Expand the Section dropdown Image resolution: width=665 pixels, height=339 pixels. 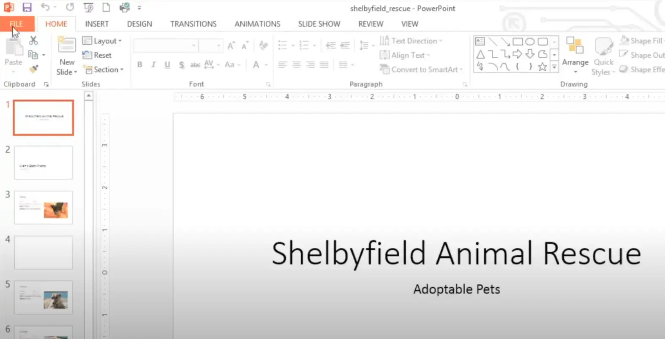pyautogui.click(x=104, y=70)
